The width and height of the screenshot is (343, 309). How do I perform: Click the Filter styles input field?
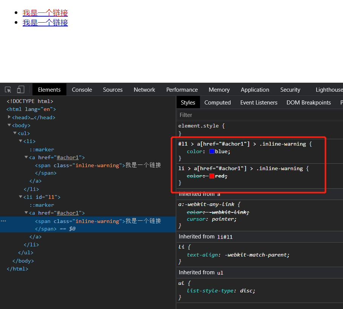click(x=257, y=115)
